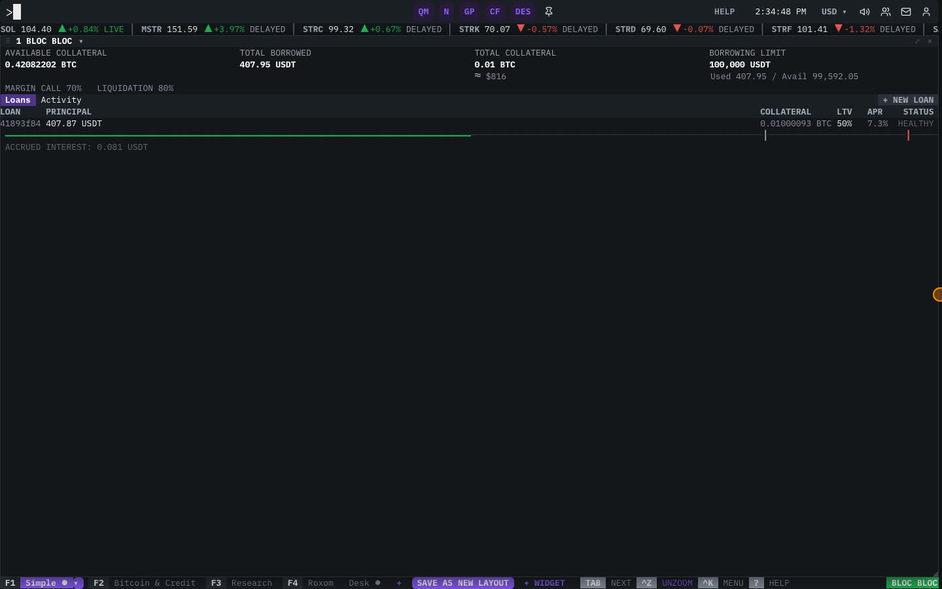Open the USD currency dropdown

click(x=834, y=12)
